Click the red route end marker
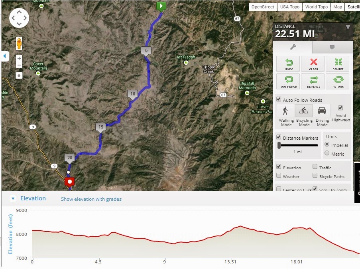 coord(70,182)
